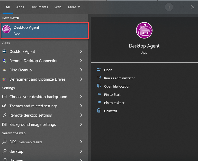Click the Disk Cleanup icon

(x=4, y=70)
